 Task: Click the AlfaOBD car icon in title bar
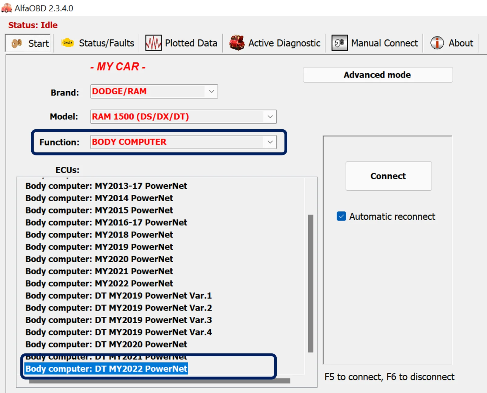point(6,8)
